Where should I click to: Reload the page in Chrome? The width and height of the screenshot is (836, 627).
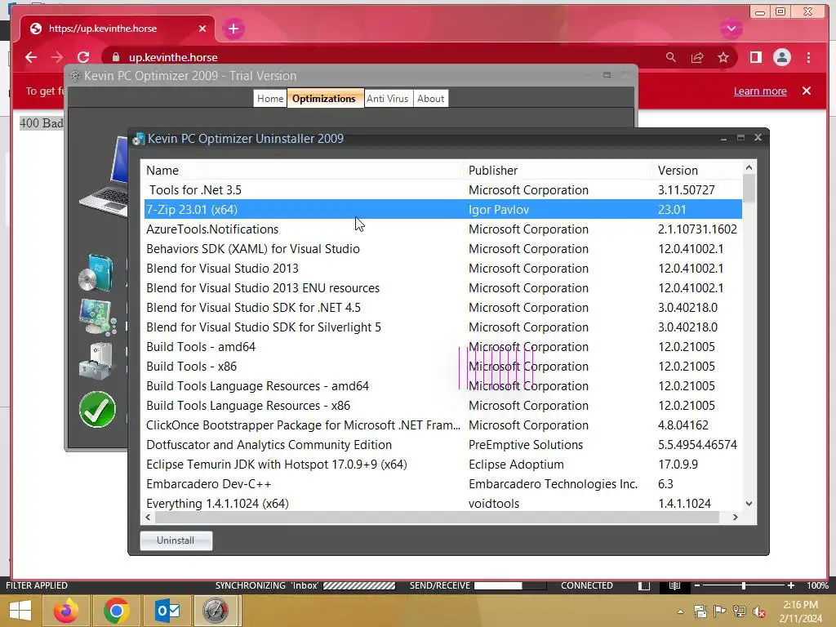pos(83,57)
